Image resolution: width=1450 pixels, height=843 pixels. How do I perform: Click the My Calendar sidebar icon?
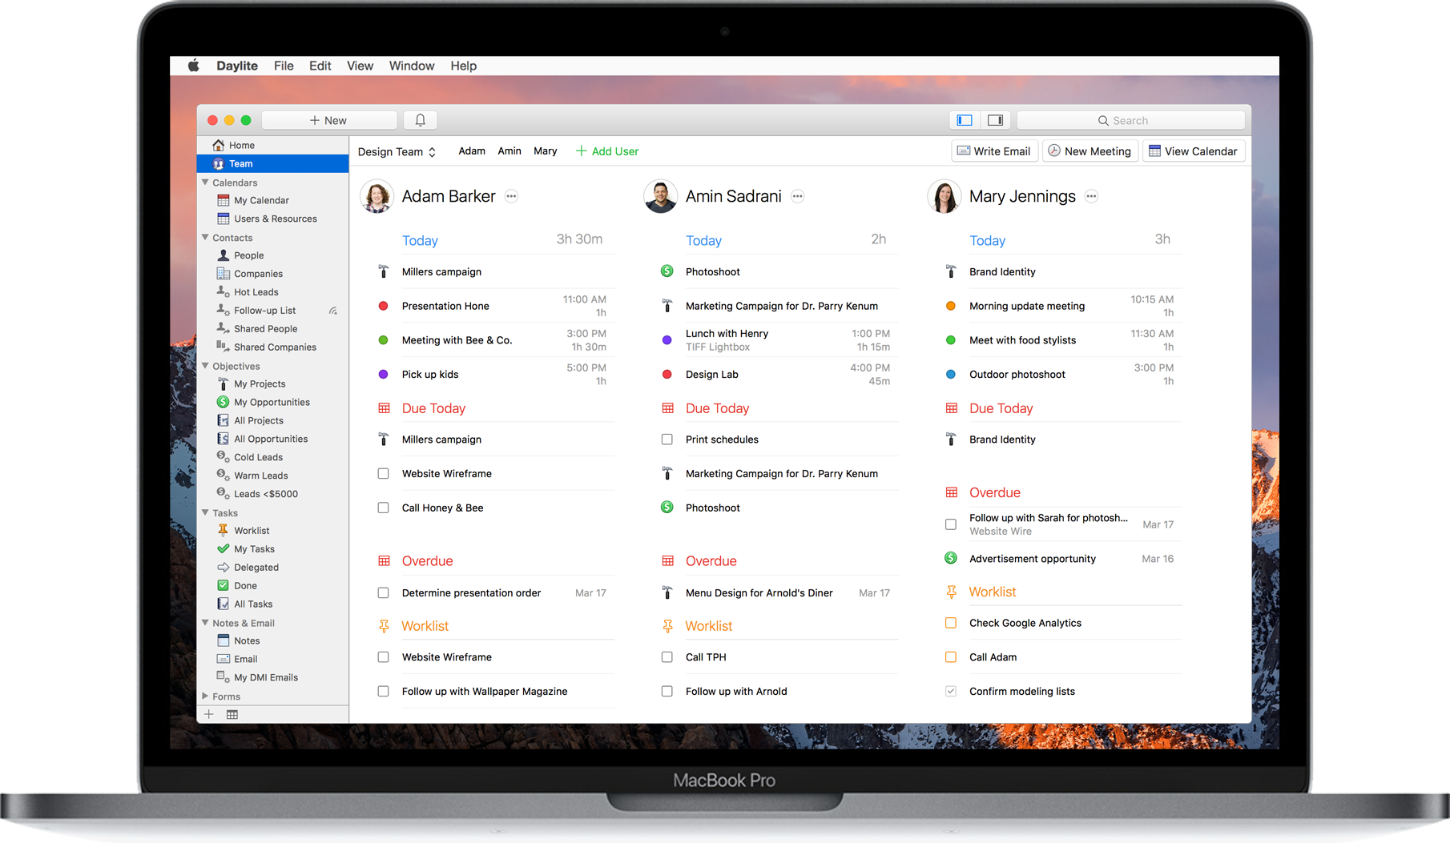pos(224,200)
